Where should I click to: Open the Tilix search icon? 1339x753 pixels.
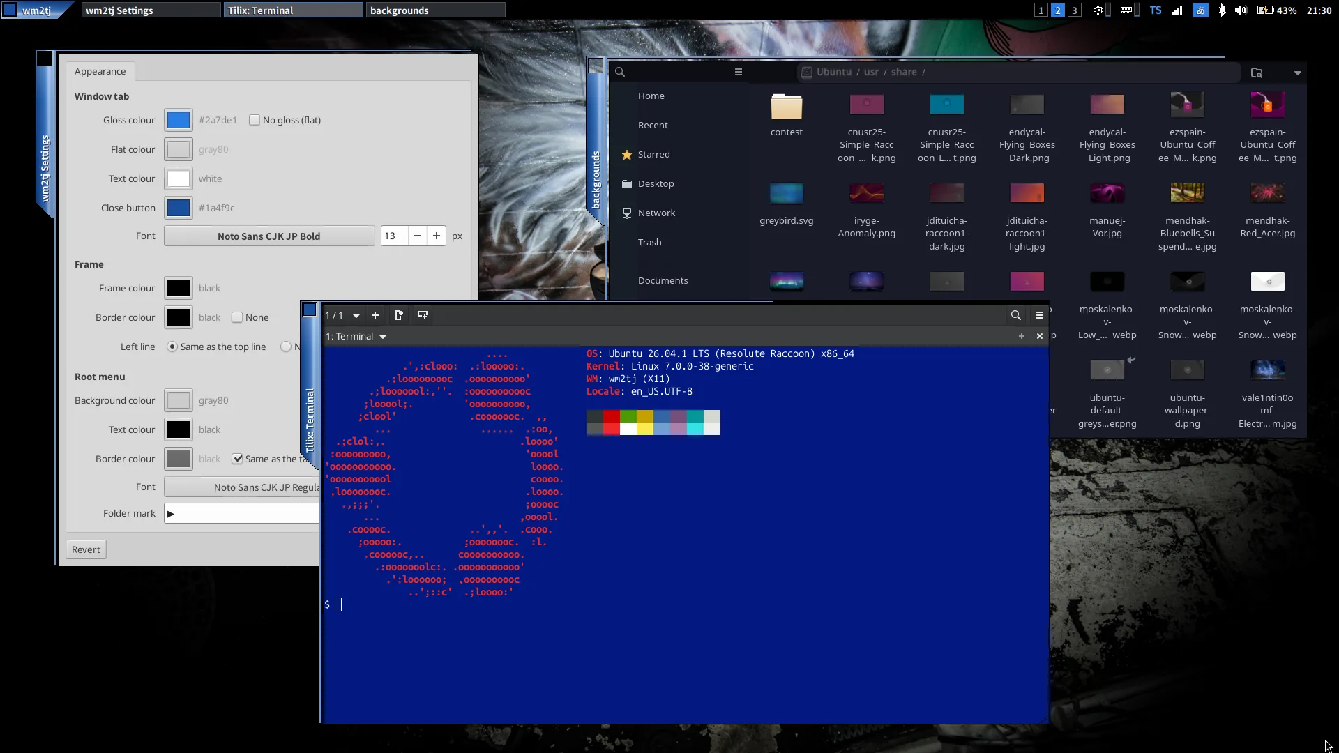1016,315
